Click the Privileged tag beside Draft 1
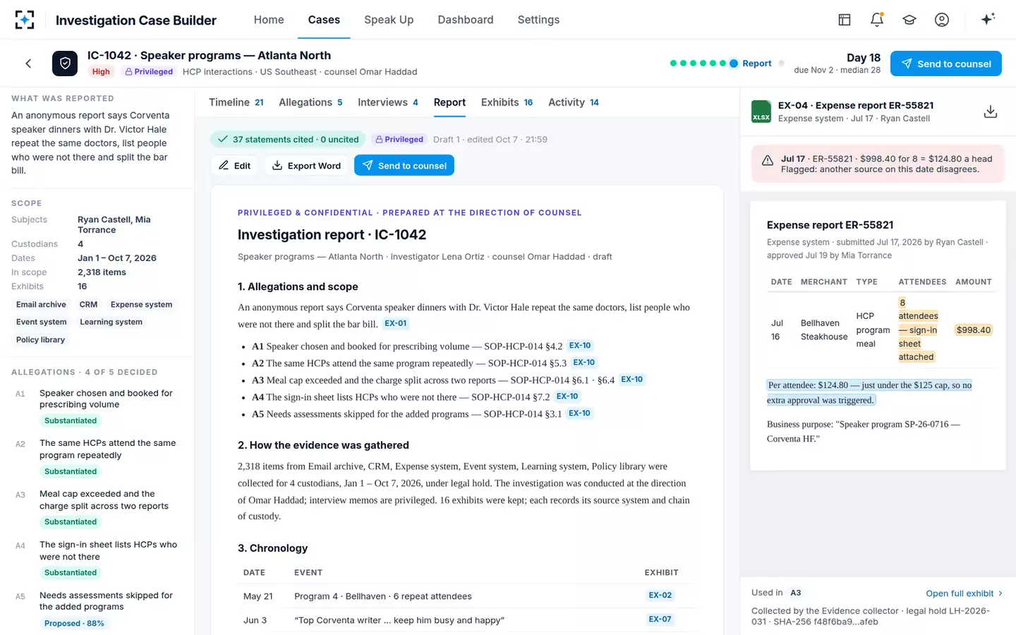Viewport: 1016px width, 635px height. pos(399,139)
